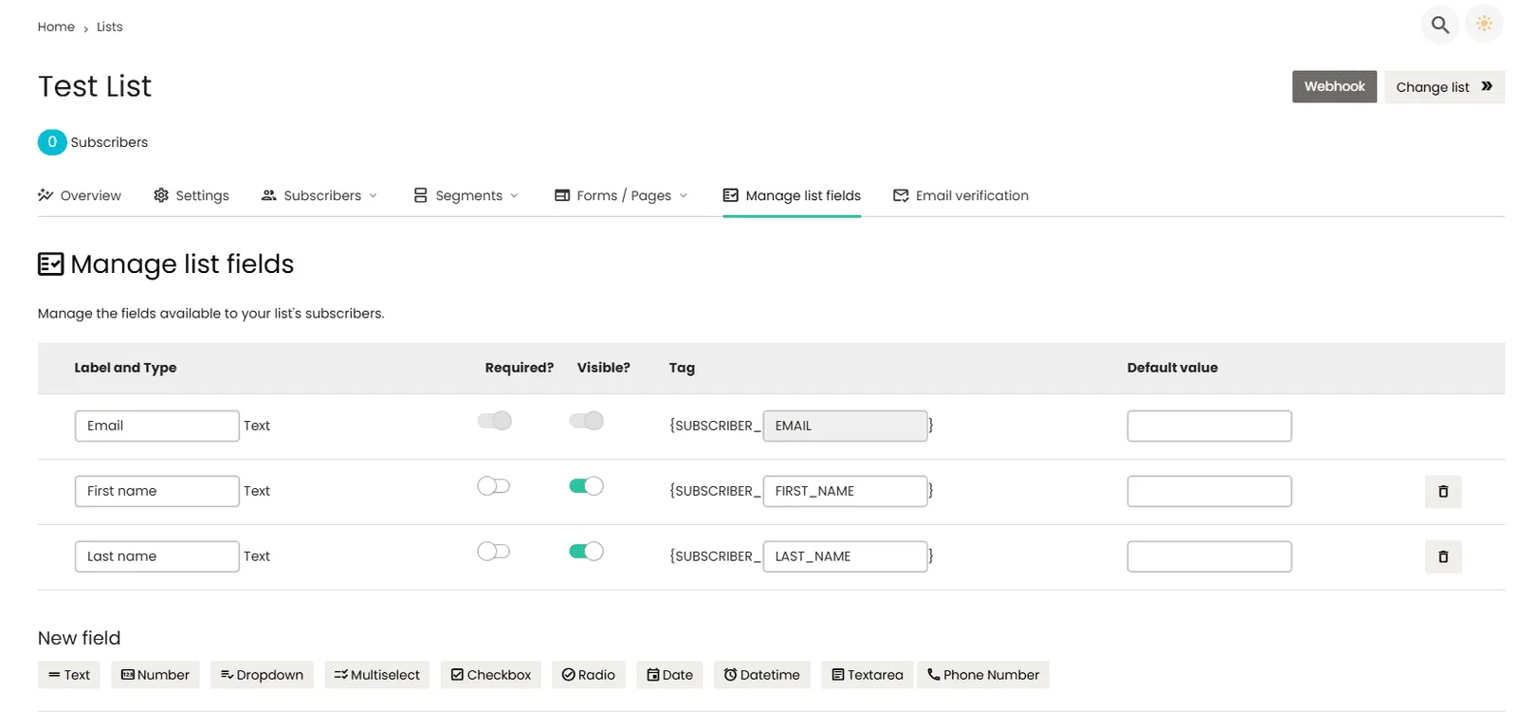Add a new Datetime field
Image resolution: width=1517 pixels, height=727 pixels.
761,675
